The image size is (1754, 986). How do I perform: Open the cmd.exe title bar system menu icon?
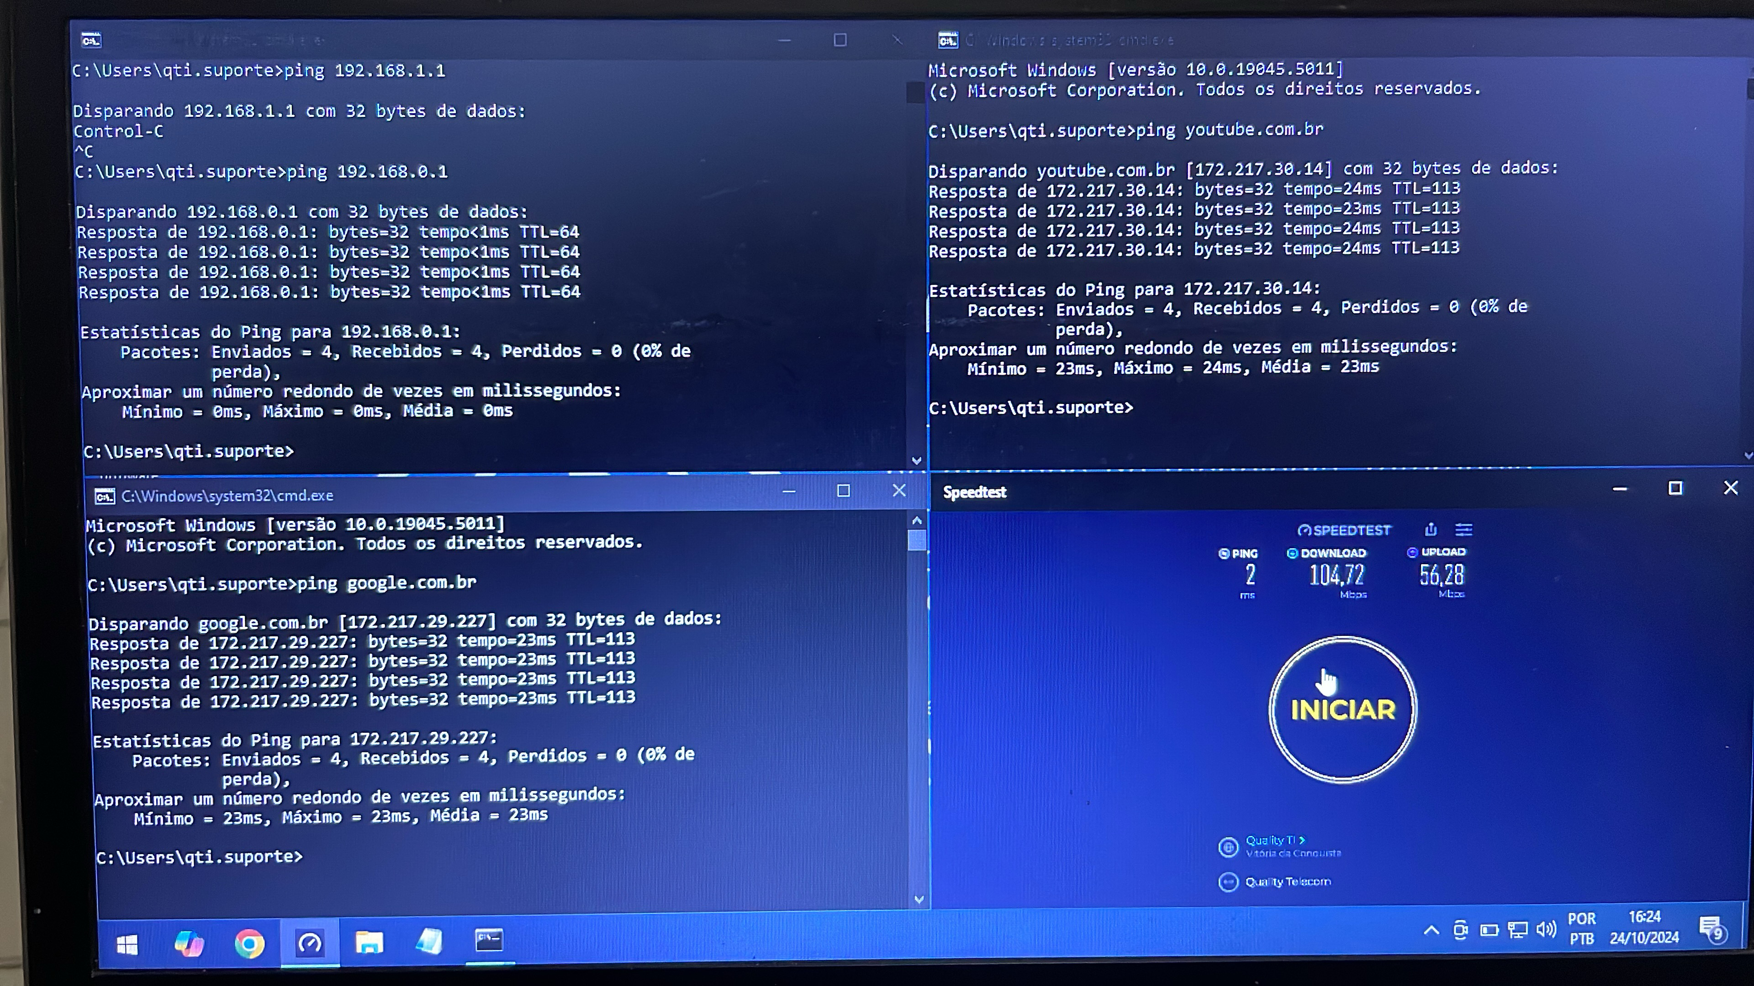104,497
